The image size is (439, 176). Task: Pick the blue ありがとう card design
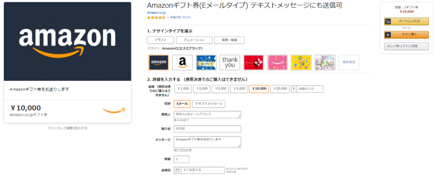coord(206,63)
